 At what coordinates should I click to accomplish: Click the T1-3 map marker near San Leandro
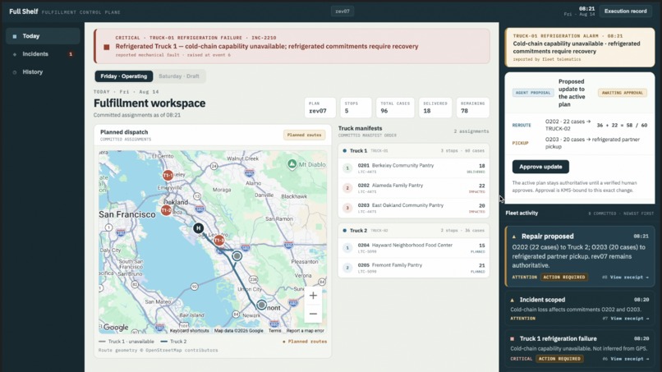click(218, 241)
